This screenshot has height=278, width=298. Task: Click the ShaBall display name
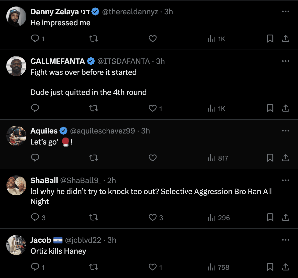44,180
